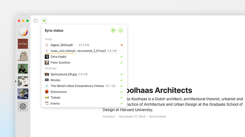Click the Today section label
Viewport: 245px width, 137px height.
(x=48, y=39)
